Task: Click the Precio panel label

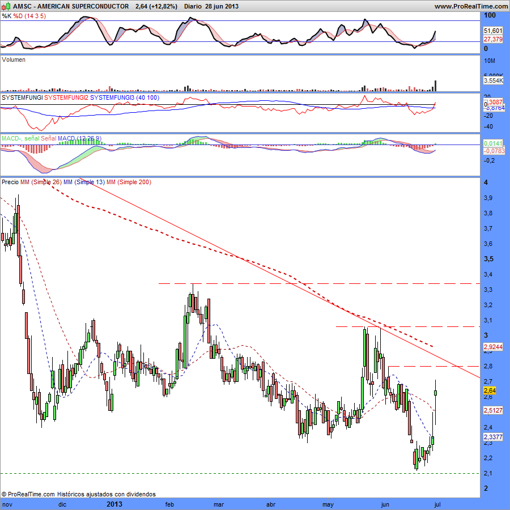Action: coord(10,182)
